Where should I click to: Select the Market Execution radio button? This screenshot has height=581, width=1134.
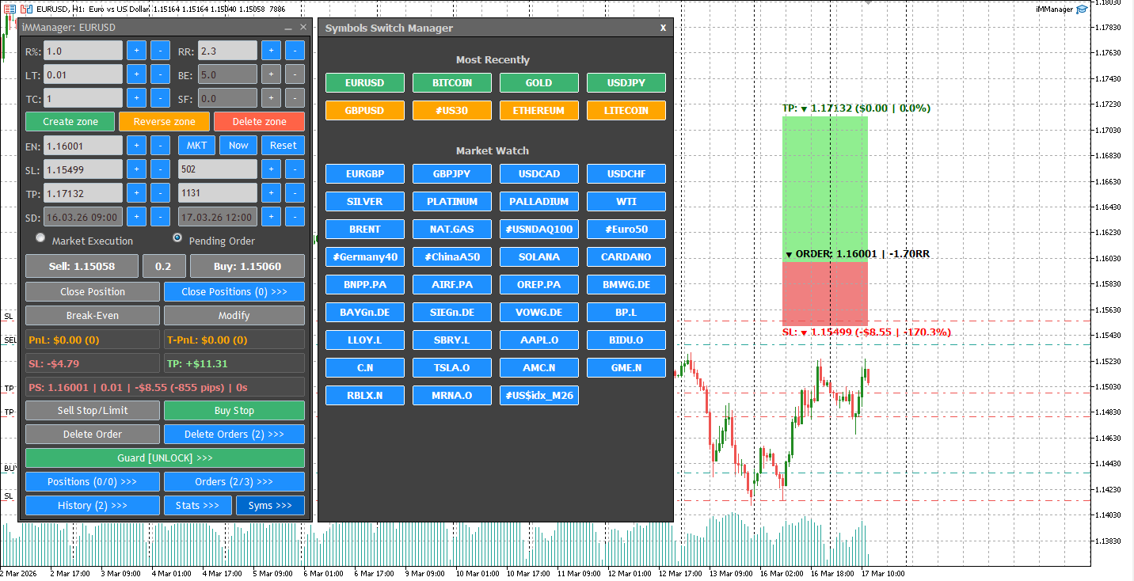pos(41,237)
